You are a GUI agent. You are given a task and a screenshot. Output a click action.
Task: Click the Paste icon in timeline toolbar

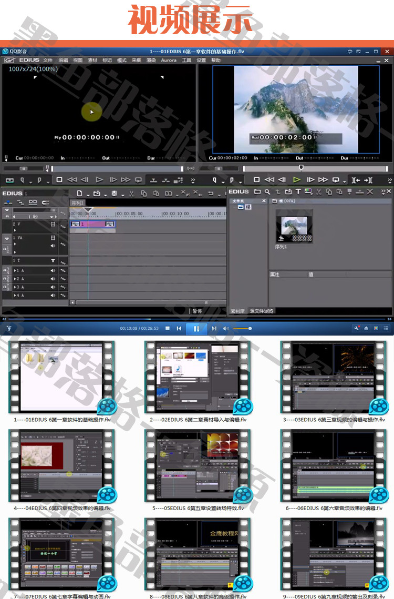pyautogui.click(x=156, y=194)
